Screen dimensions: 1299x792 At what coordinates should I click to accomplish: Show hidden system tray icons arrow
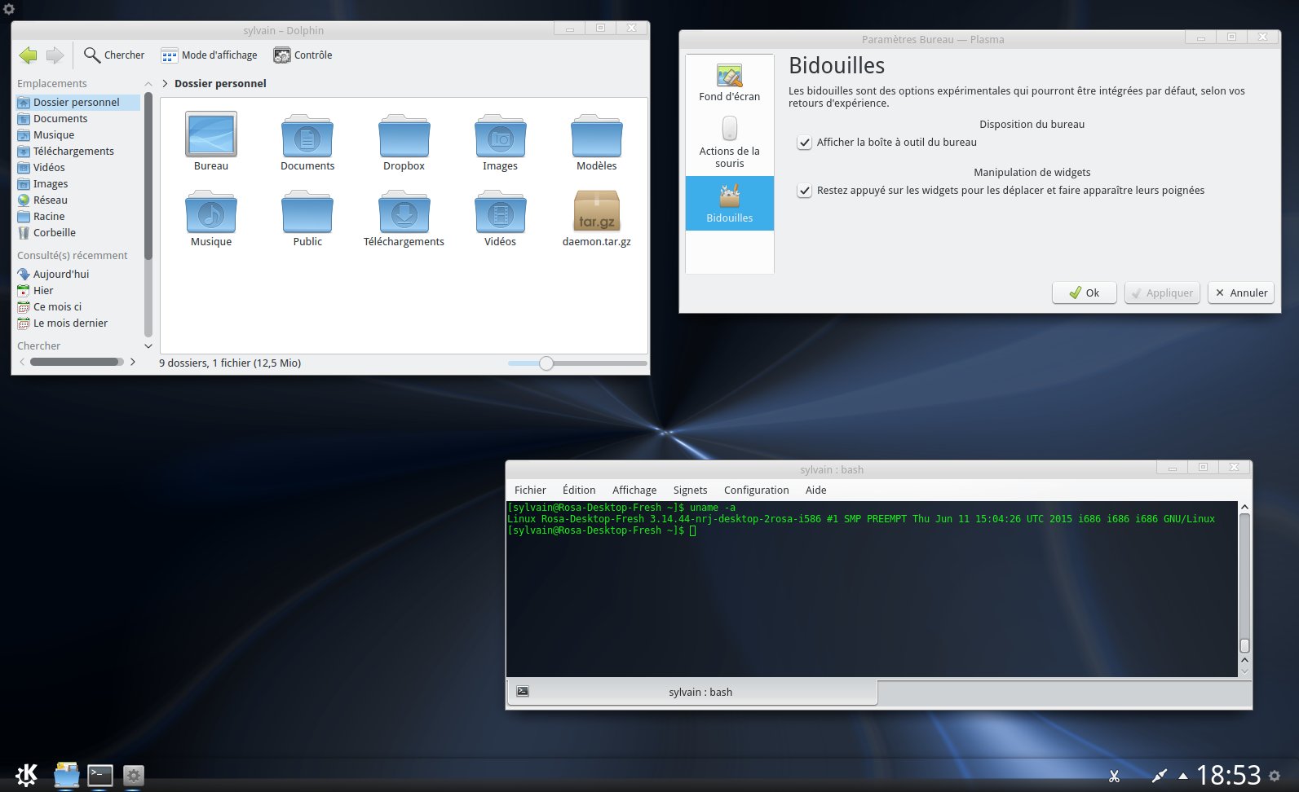1183,777
